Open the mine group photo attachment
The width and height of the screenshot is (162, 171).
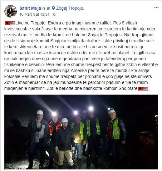(x=81, y=132)
